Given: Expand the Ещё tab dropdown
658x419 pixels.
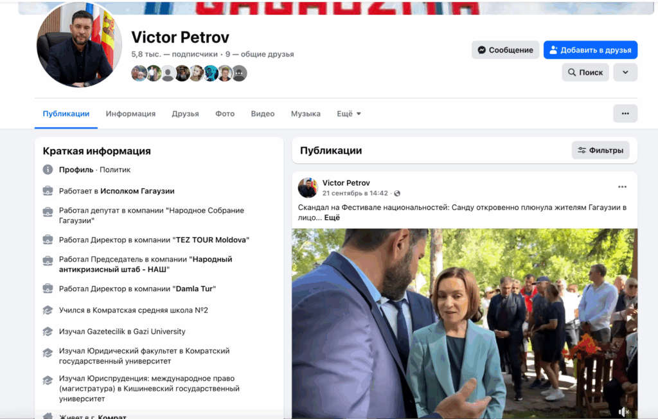Looking at the screenshot, I should 349,114.
